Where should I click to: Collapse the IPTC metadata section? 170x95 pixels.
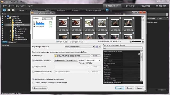coord(104,67)
